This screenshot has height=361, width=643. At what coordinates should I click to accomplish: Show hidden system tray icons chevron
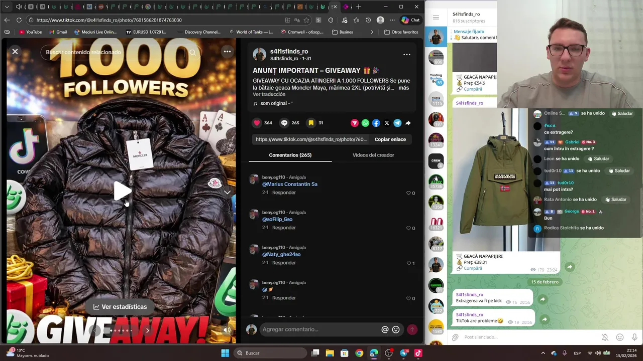click(543, 353)
